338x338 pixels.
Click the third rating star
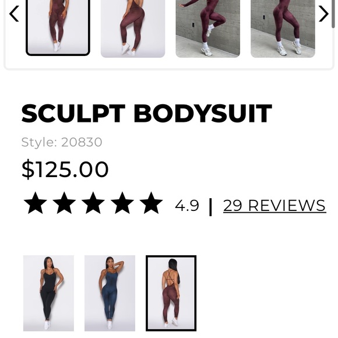point(93,203)
